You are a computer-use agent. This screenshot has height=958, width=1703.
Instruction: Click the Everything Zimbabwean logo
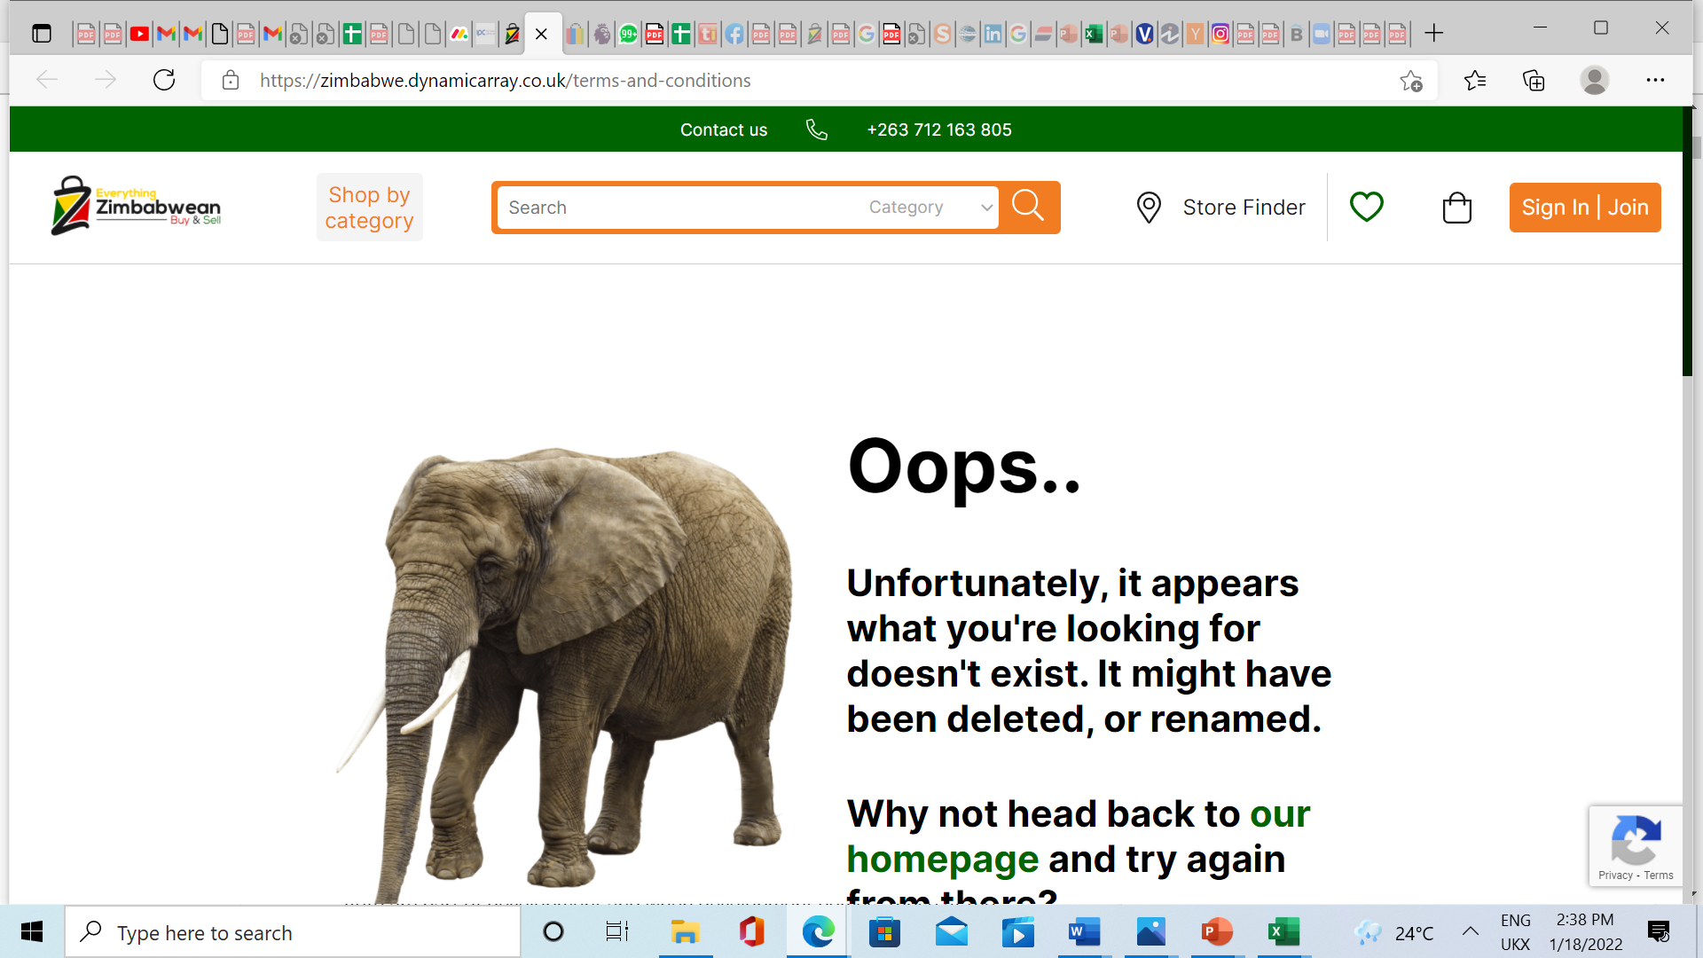click(137, 207)
